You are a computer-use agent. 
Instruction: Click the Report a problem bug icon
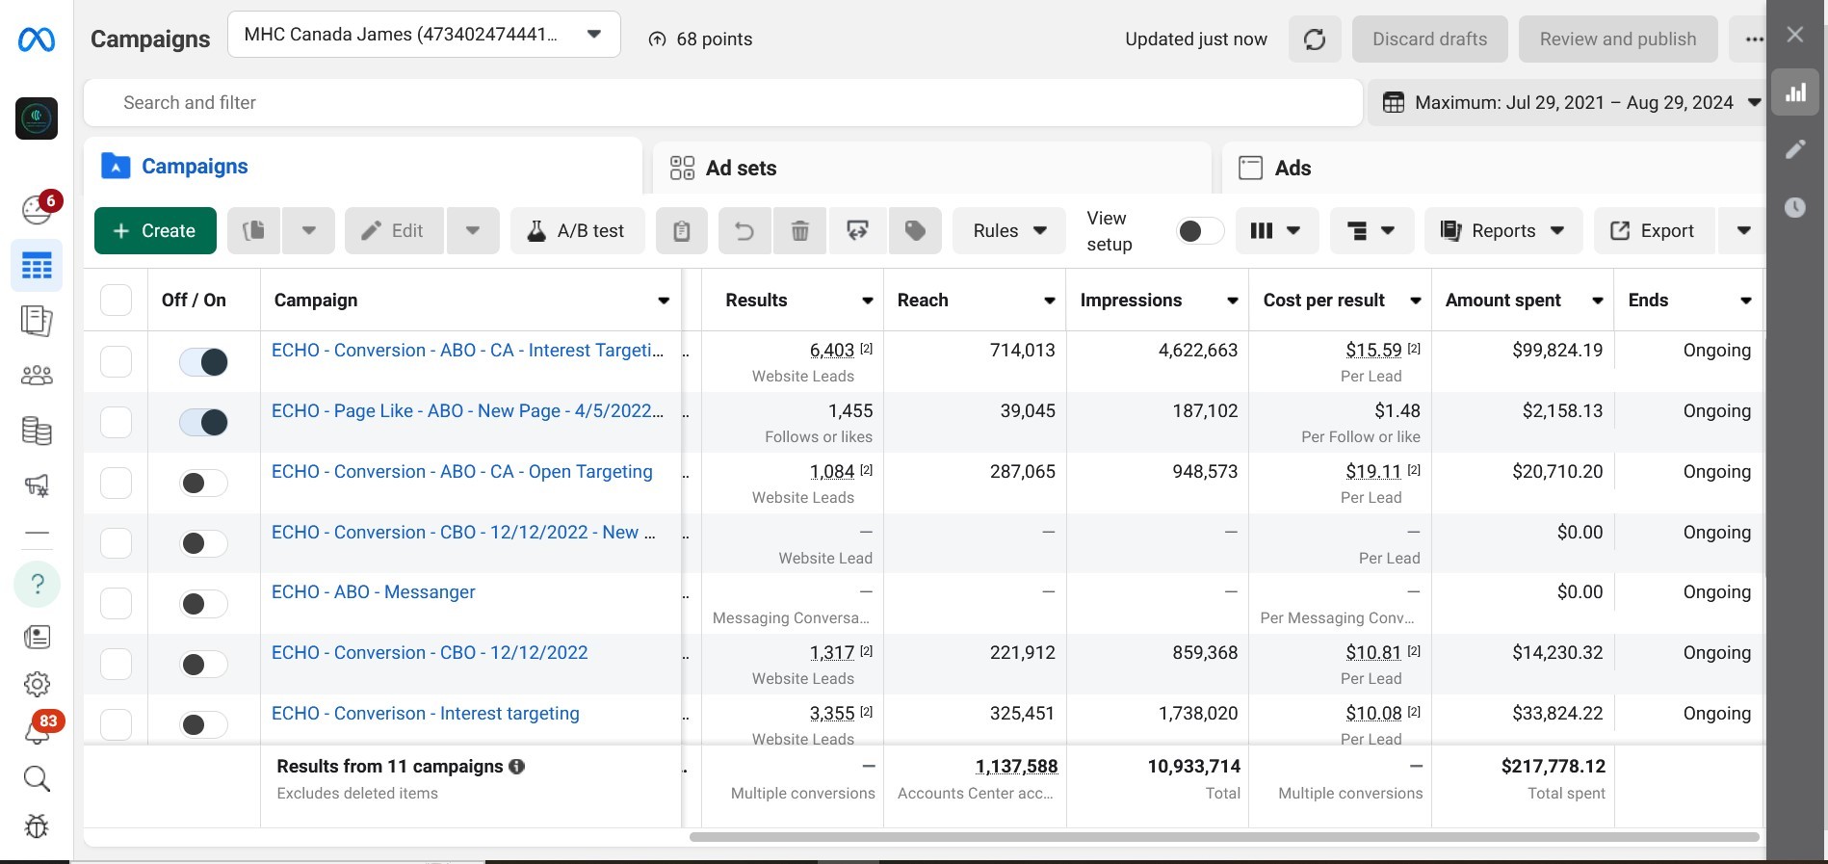[x=37, y=826]
